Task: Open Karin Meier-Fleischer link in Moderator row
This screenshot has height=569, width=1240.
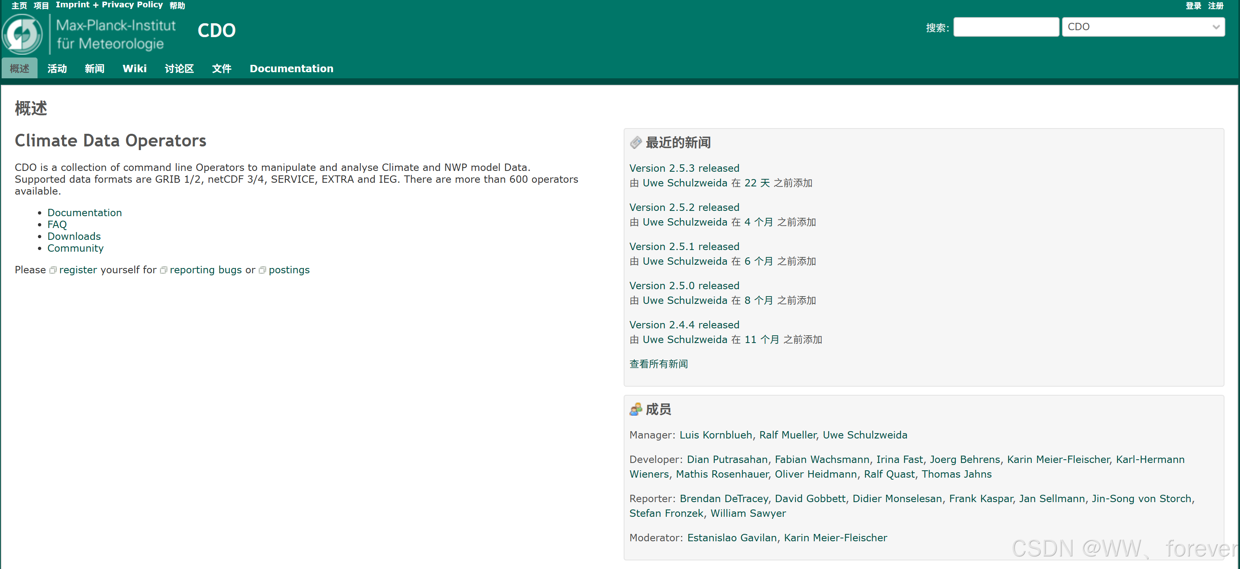Action: tap(836, 538)
